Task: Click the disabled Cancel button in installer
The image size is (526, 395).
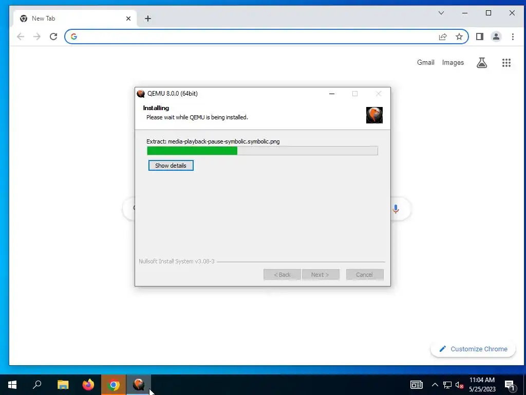Action: (365, 275)
